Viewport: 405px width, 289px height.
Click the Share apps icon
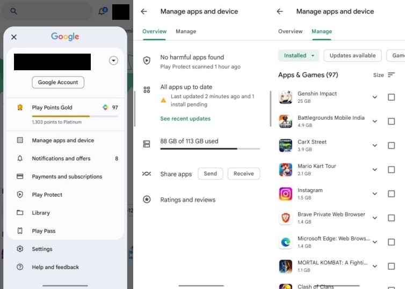[147, 174]
